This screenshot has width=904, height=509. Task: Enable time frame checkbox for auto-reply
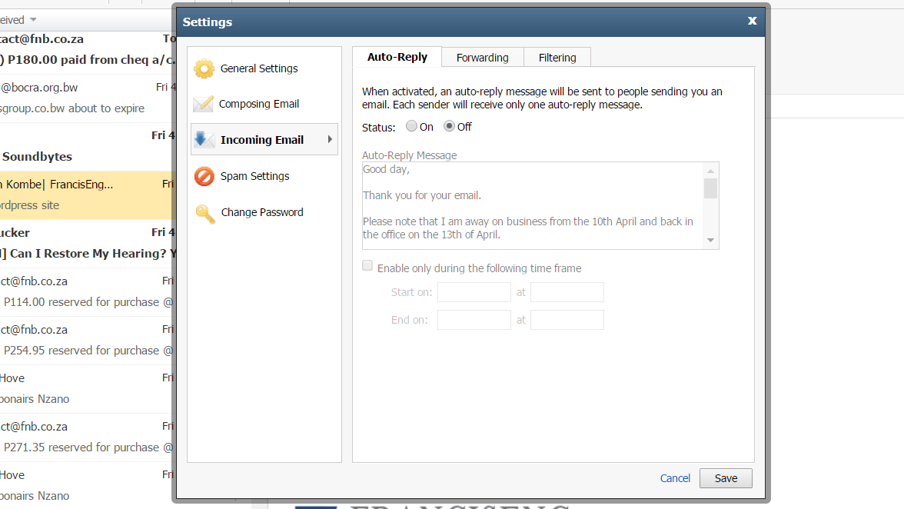367,266
